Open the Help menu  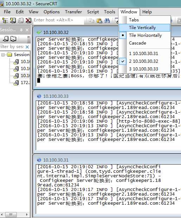pos(147,12)
